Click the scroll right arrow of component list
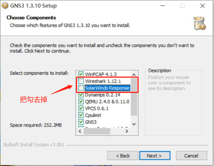Image resolution: width=214 pixels, height=166 pixels. tap(127, 131)
